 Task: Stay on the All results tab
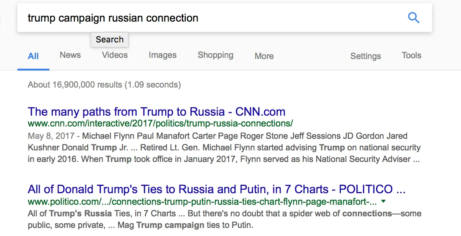click(33, 56)
